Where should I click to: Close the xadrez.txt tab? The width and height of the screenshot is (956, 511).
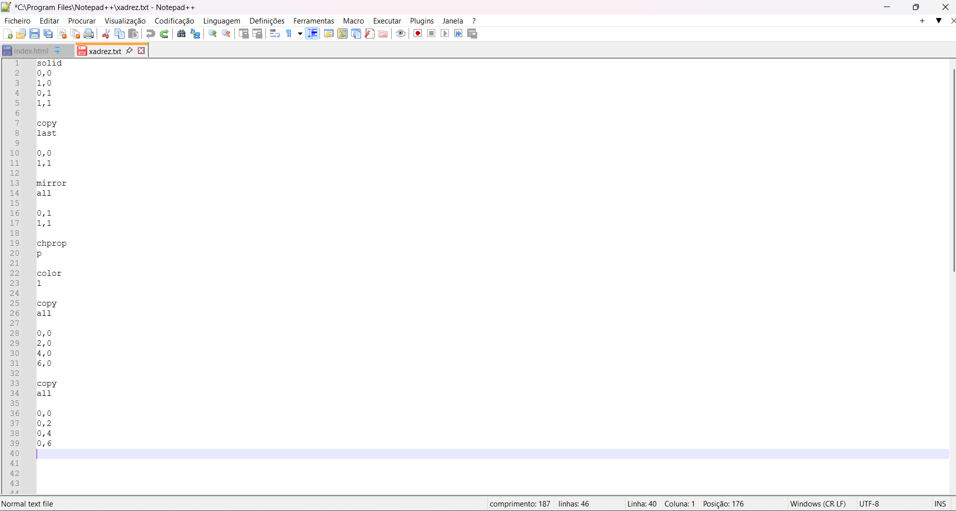pyautogui.click(x=142, y=51)
